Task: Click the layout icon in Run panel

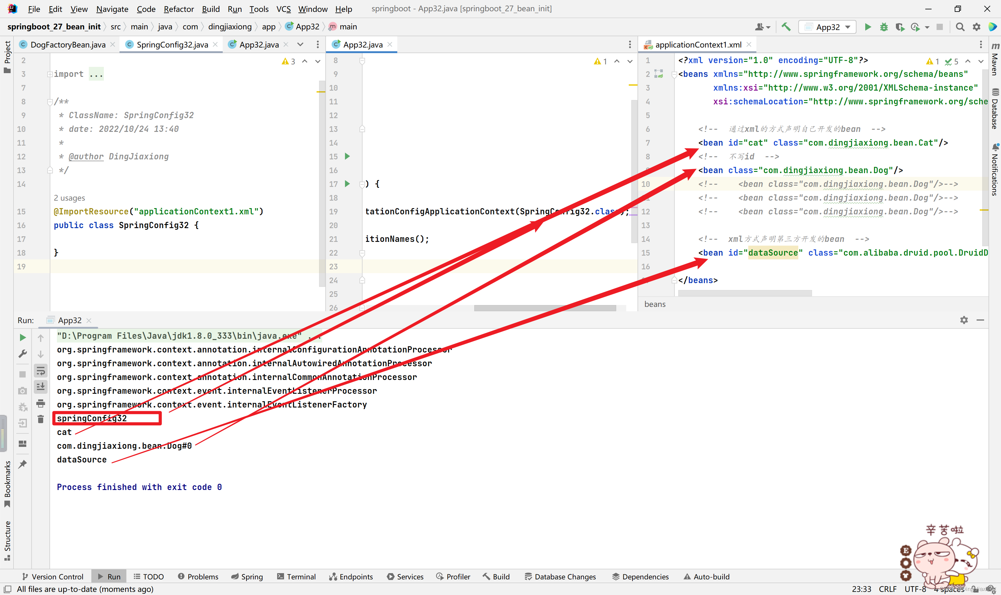Action: pos(23,444)
